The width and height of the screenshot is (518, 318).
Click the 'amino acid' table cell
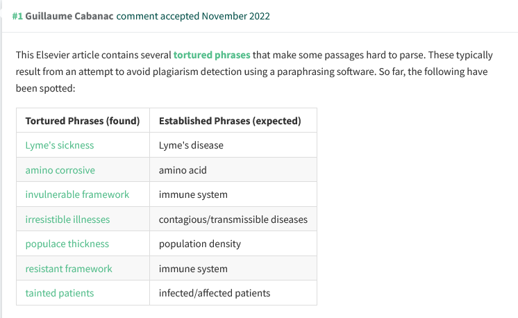183,170
